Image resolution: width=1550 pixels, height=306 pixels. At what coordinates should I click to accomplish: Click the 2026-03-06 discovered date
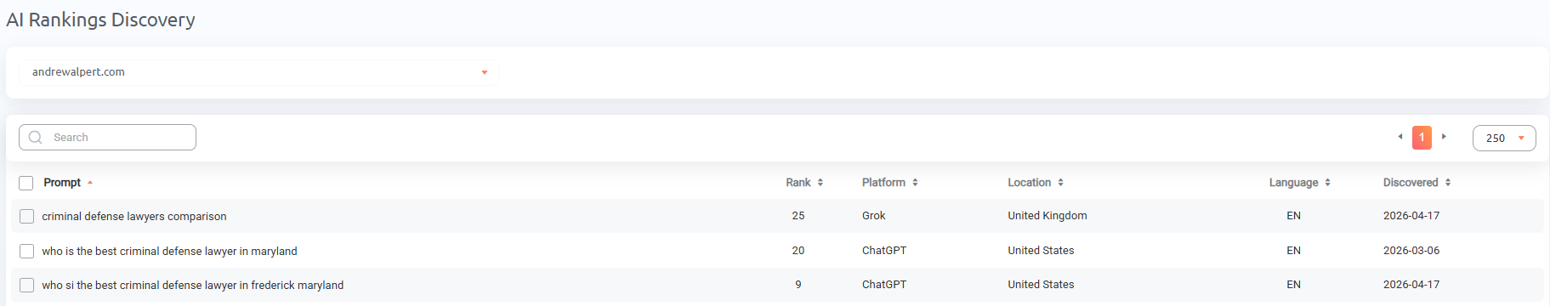[1411, 251]
